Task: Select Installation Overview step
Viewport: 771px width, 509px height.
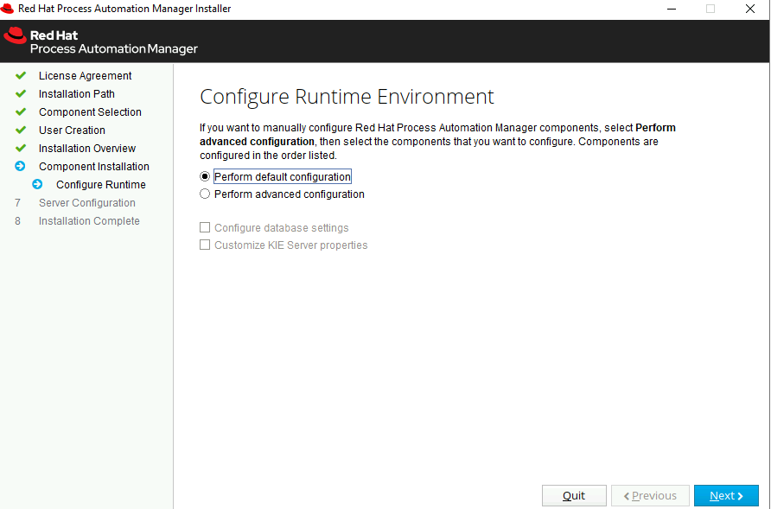Action: tap(87, 149)
